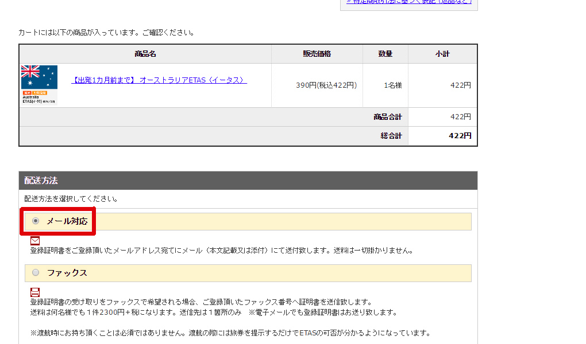Select the ファックス radio button
Screen dimensions: 586x344
(36, 272)
